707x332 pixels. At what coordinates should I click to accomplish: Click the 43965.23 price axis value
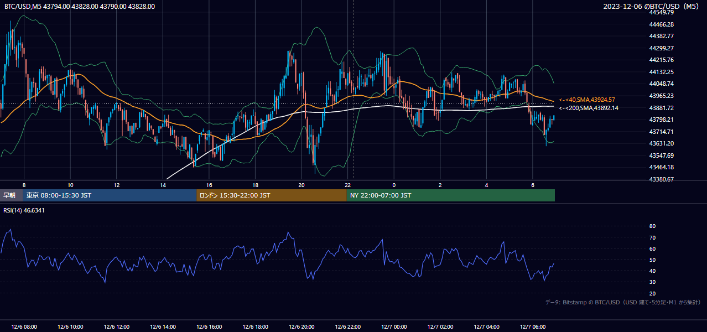pyautogui.click(x=662, y=96)
